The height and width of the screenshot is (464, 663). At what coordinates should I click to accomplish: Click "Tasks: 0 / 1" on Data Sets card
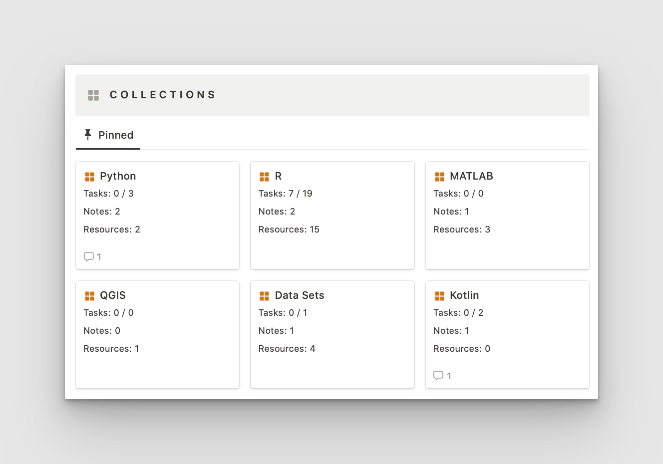(283, 313)
